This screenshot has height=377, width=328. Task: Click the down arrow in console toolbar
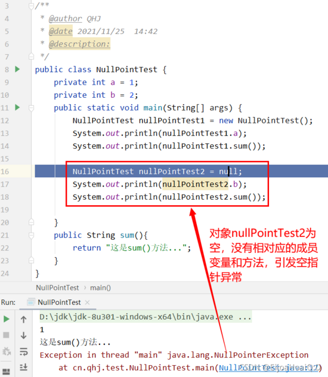point(23,335)
